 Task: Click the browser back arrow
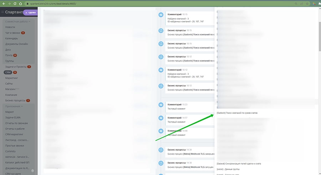4,4
